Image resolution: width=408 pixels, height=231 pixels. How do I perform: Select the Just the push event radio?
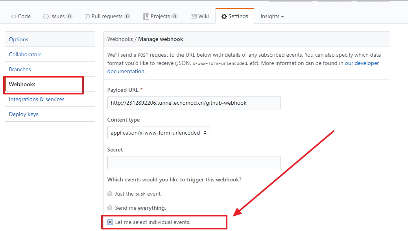pyautogui.click(x=110, y=194)
